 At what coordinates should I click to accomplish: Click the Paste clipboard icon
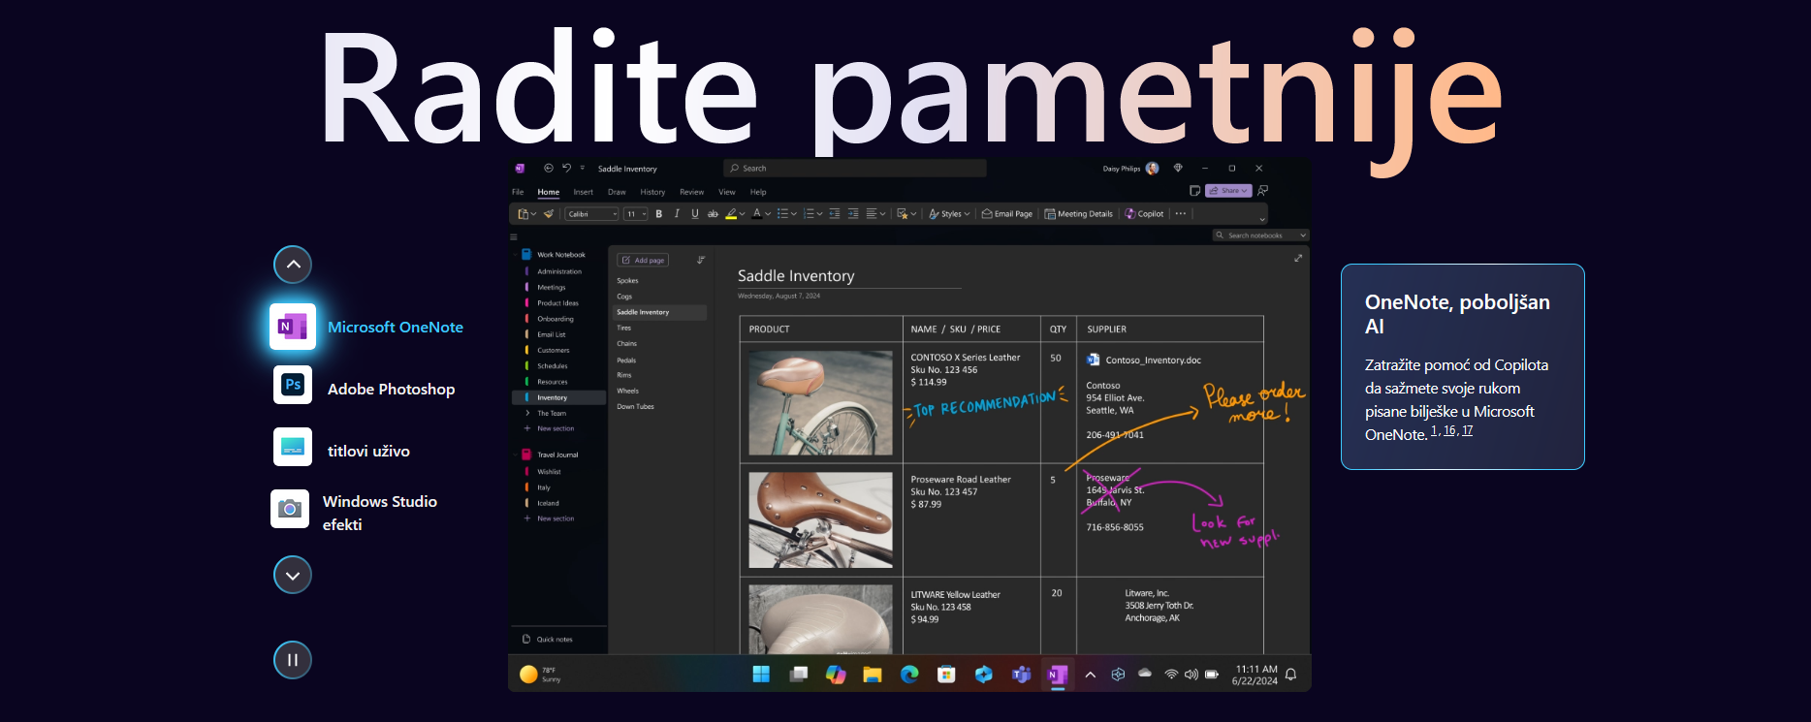pyautogui.click(x=524, y=214)
